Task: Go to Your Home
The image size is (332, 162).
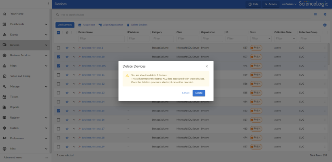Action: pos(17,14)
